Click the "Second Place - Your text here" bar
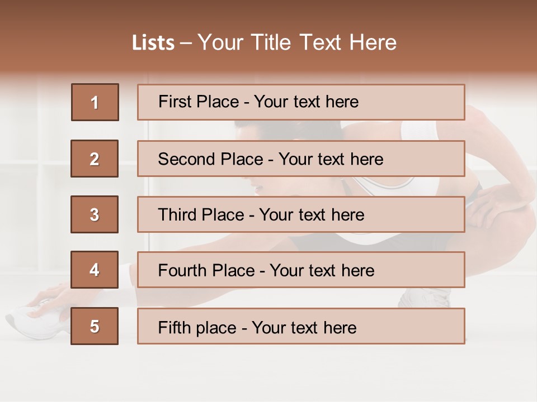The image size is (537, 402). (301, 159)
